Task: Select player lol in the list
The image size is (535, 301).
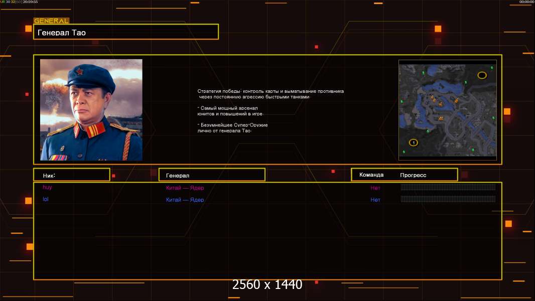Action: click(x=45, y=199)
